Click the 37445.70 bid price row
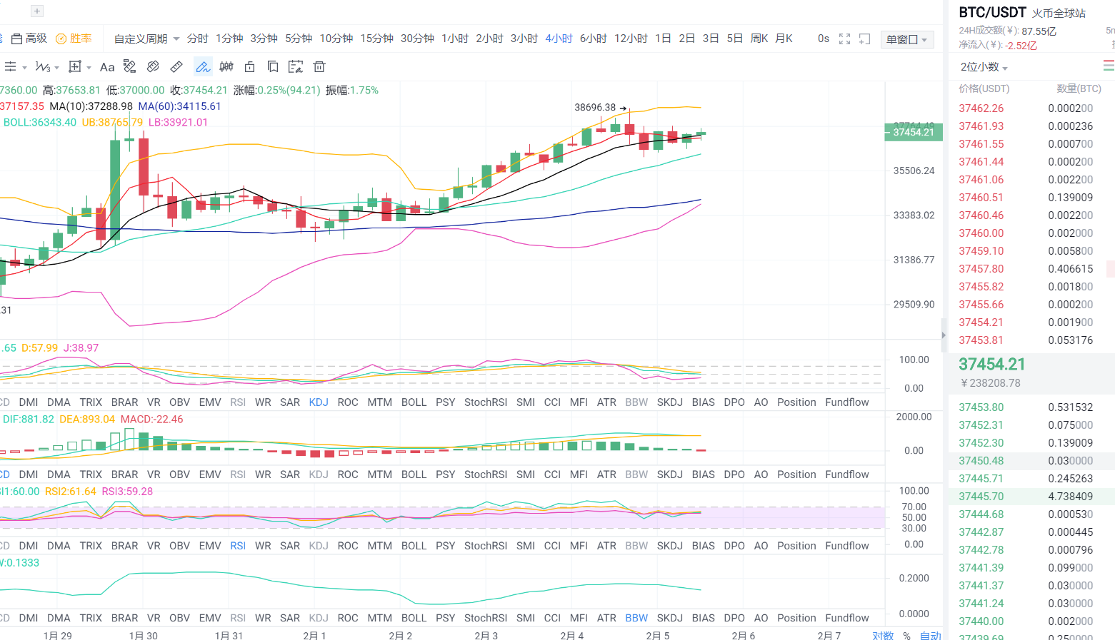The width and height of the screenshot is (1115, 640). pos(981,497)
